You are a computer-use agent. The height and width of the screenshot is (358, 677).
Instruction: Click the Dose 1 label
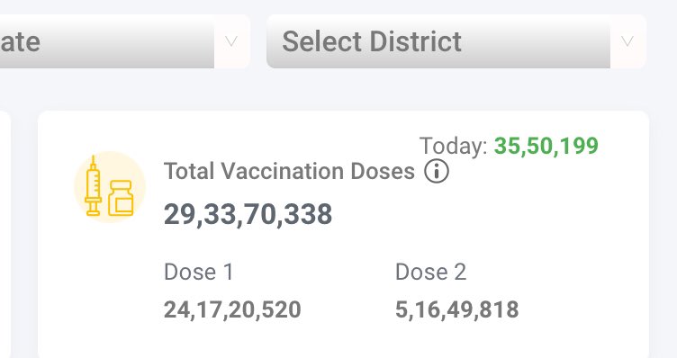click(199, 273)
